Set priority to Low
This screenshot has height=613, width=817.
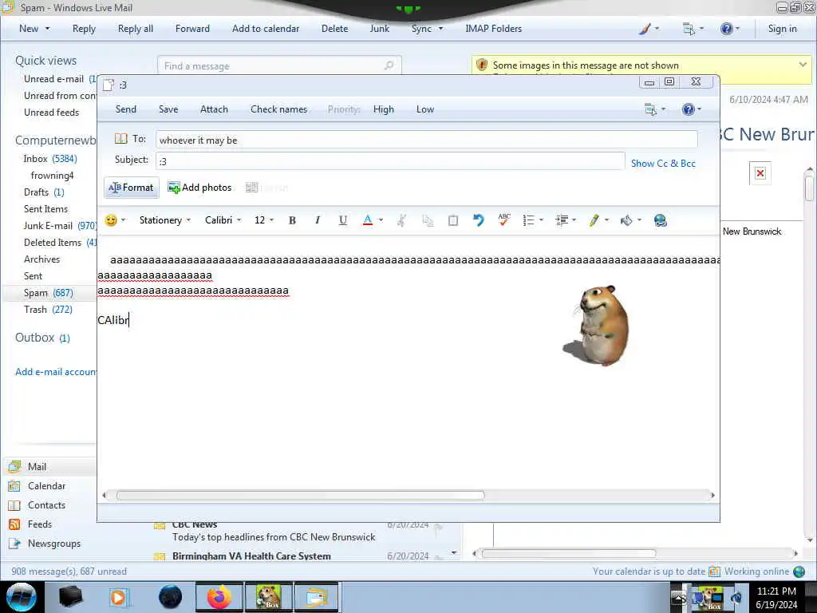tap(425, 109)
